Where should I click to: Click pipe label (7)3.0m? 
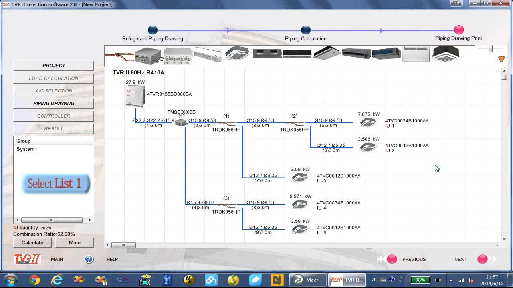coord(263,180)
